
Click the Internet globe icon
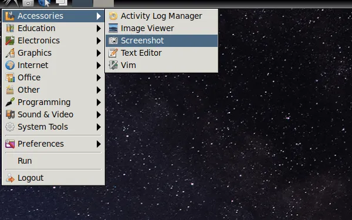coord(10,65)
